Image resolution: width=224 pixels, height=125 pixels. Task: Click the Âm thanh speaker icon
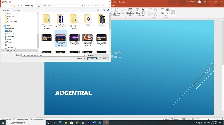click(x=167, y=10)
